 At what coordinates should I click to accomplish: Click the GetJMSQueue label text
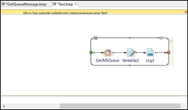pos(108,60)
